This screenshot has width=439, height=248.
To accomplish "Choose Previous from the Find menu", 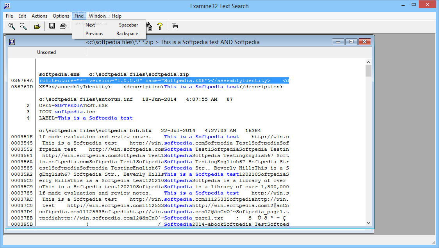I will tap(109, 34).
